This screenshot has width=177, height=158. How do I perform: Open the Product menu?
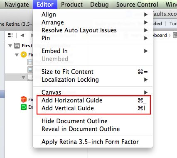click(72, 5)
